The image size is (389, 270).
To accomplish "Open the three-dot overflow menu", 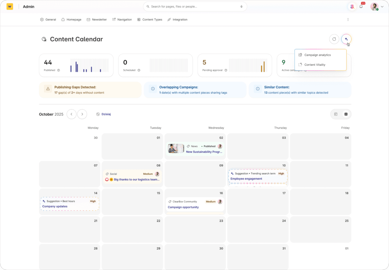I will tap(348, 19).
